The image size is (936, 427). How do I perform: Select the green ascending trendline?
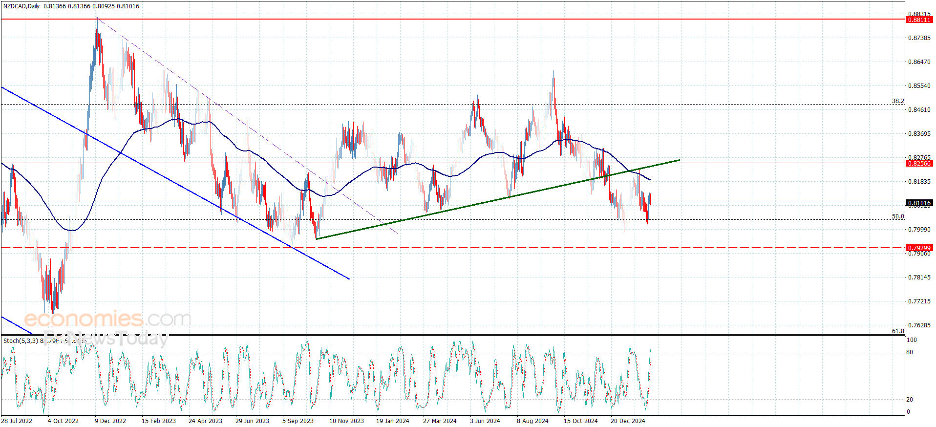tap(498, 199)
